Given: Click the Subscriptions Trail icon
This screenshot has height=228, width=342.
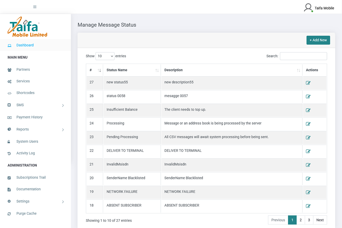Looking at the screenshot, I should click(9, 177).
